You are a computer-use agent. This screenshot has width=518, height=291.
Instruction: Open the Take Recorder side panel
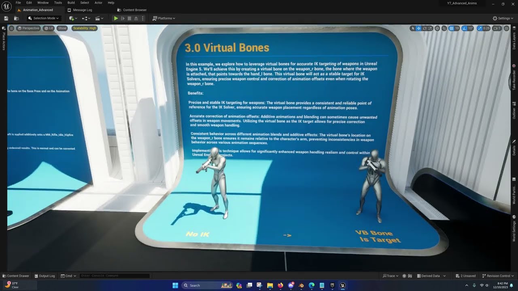(514, 77)
